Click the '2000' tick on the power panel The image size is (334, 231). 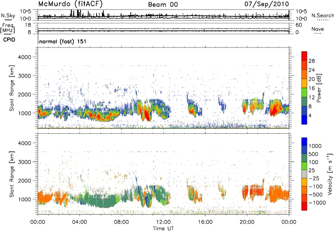pyautogui.click(x=25, y=94)
